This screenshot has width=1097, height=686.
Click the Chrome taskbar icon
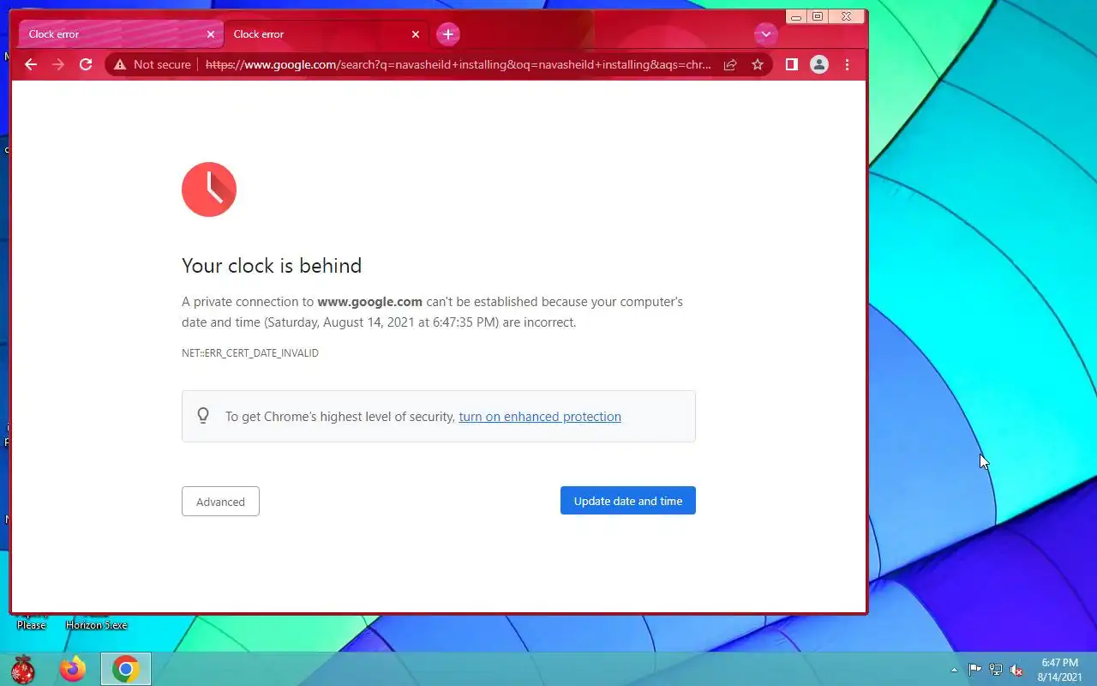pos(126,669)
